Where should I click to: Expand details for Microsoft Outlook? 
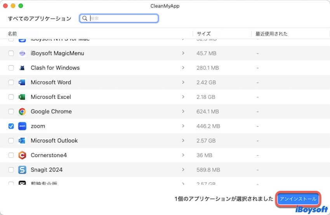pos(183,141)
